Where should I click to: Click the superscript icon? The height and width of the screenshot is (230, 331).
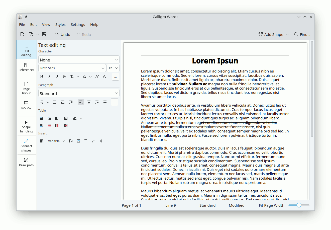[97, 76]
